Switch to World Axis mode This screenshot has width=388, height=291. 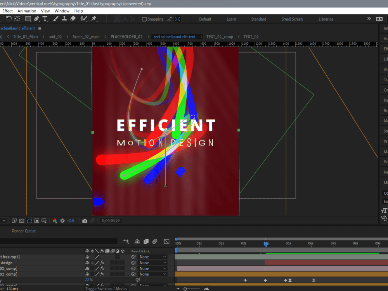coord(125,19)
